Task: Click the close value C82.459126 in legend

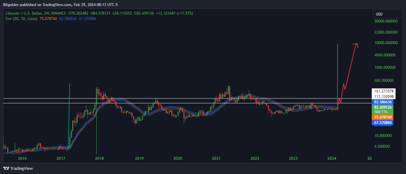Action: tap(144, 13)
